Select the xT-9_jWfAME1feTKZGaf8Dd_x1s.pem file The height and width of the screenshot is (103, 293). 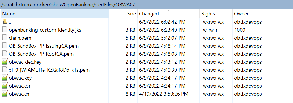[49, 70]
